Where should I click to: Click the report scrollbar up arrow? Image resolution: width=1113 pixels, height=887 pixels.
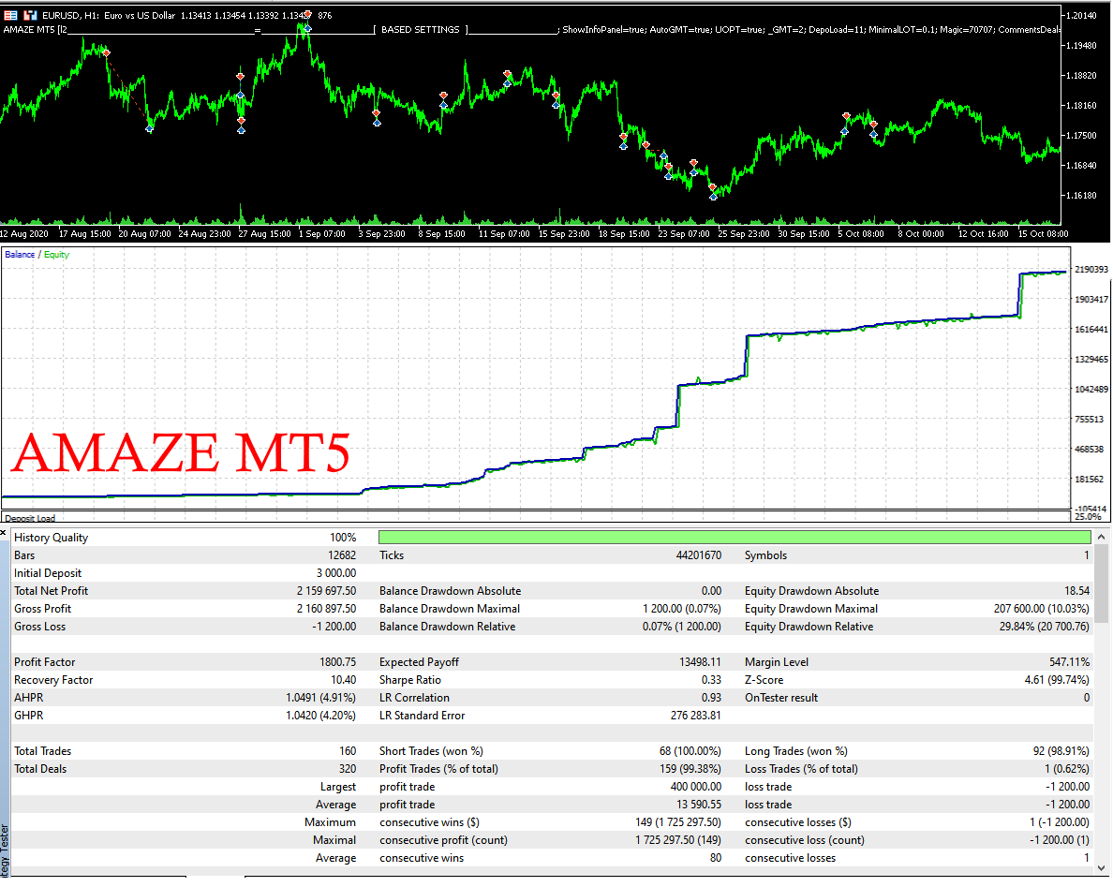(x=1101, y=538)
